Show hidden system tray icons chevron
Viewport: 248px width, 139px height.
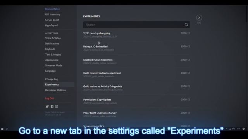[226, 129]
